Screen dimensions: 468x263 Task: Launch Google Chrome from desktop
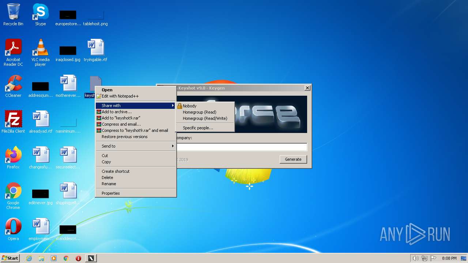[x=13, y=196]
